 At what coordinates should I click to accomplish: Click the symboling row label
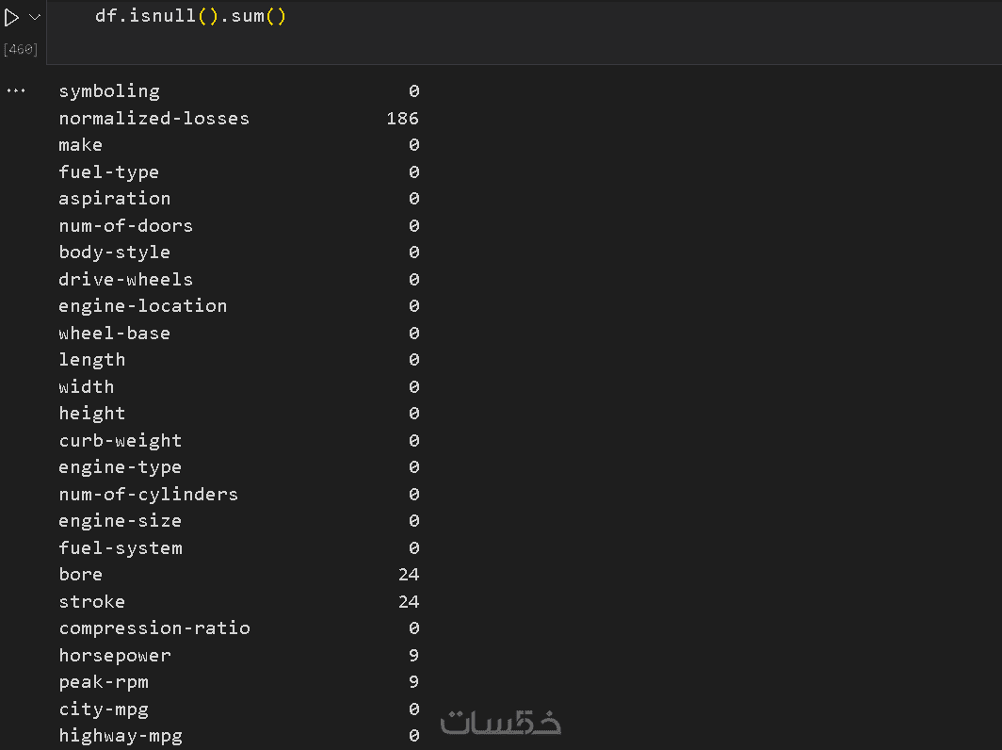pos(109,91)
